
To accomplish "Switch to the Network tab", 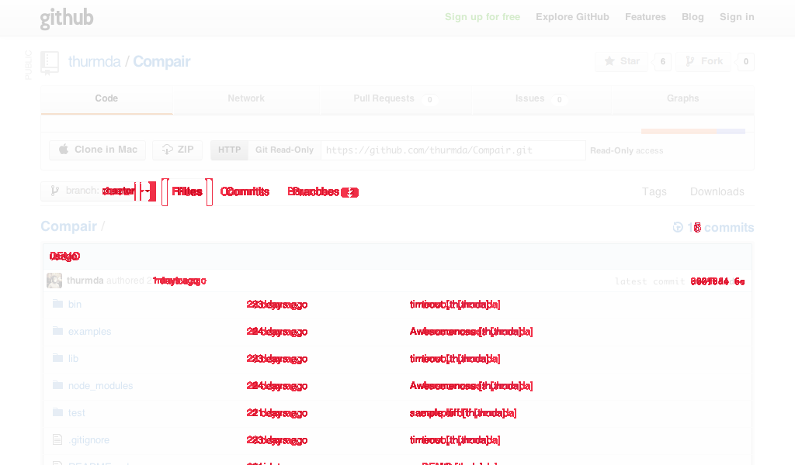I will point(246,98).
